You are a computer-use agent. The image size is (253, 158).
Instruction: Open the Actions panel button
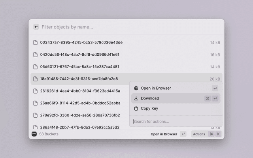point(199,134)
